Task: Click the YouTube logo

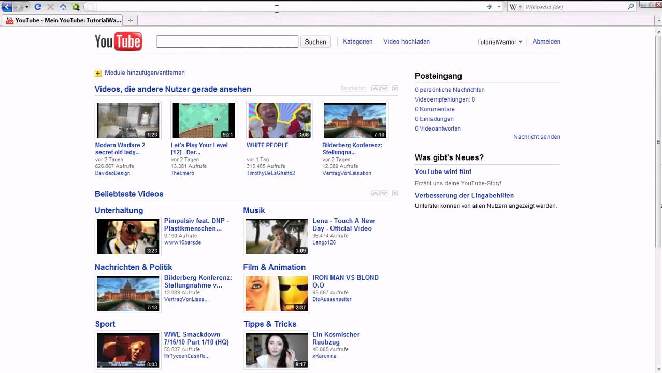Action: pyautogui.click(x=118, y=41)
